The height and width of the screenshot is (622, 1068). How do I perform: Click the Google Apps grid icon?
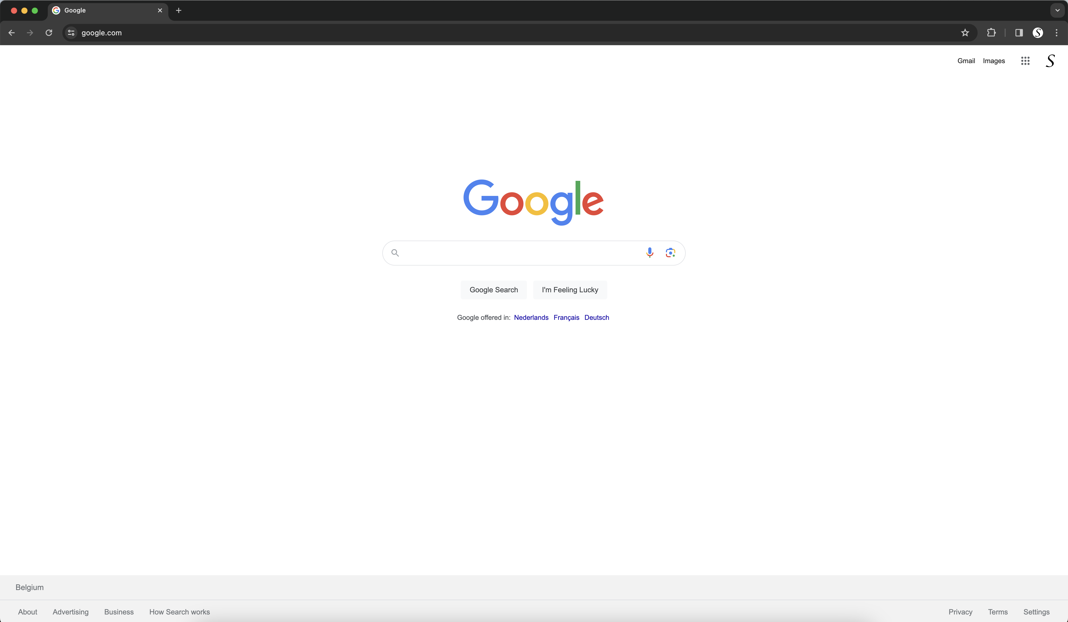(x=1025, y=61)
